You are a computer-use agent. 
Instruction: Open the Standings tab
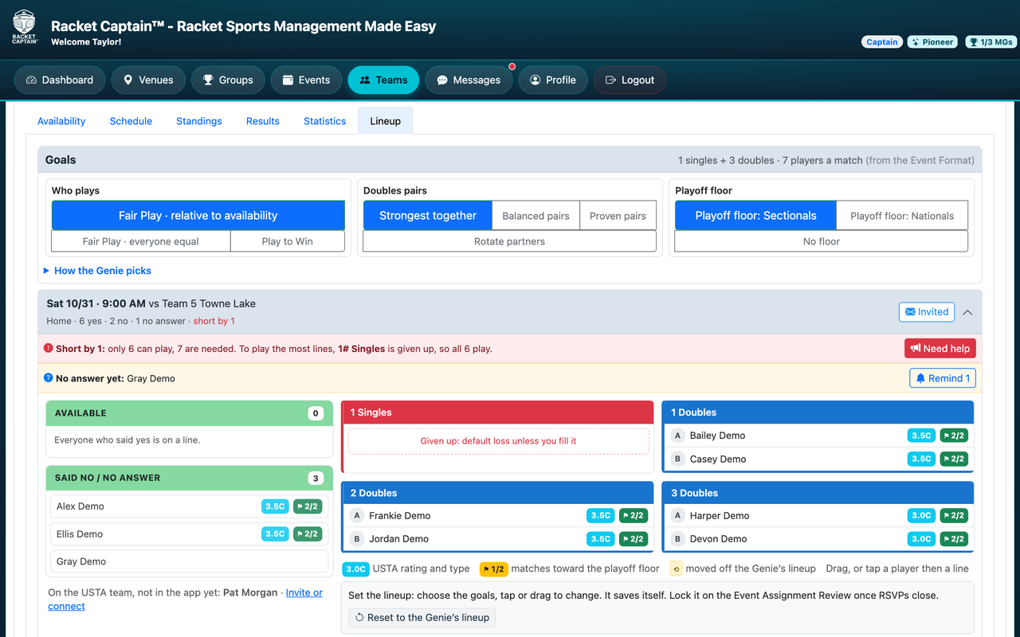click(x=199, y=121)
